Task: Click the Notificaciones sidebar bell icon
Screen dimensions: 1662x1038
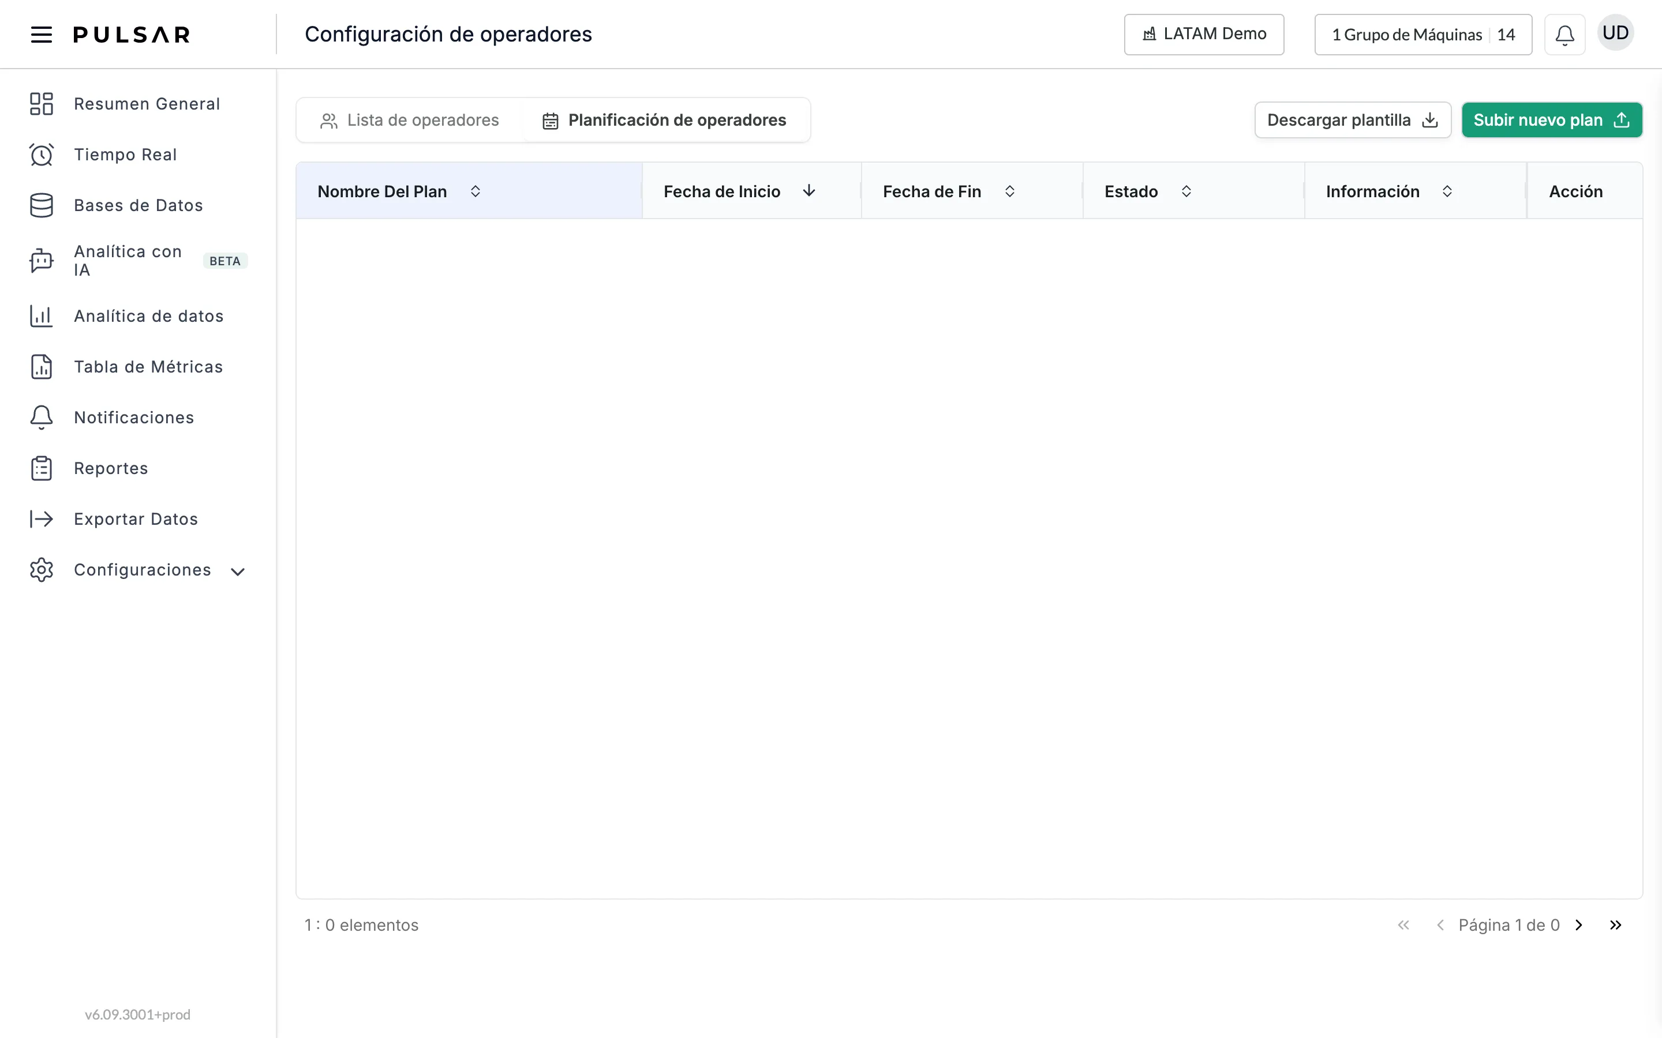Action: (x=41, y=418)
